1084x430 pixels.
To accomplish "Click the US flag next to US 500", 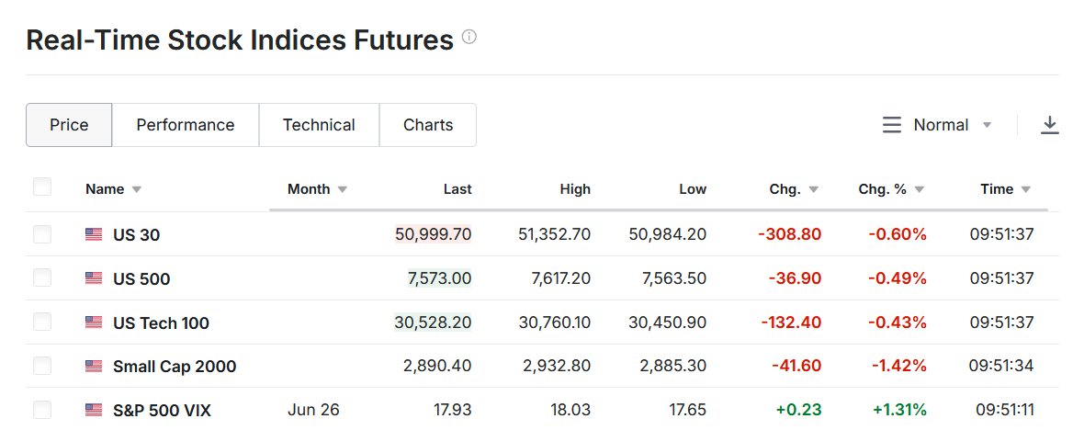I will pos(94,278).
